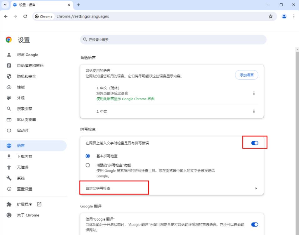Click the shield icon for 隐私和安全

[x=9, y=76]
